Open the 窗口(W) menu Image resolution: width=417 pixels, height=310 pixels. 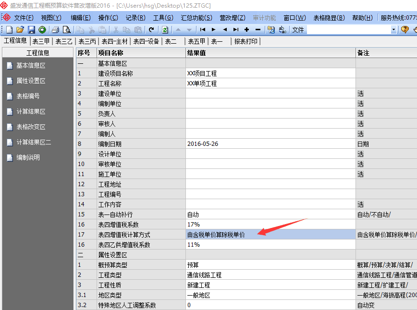[x=294, y=18]
